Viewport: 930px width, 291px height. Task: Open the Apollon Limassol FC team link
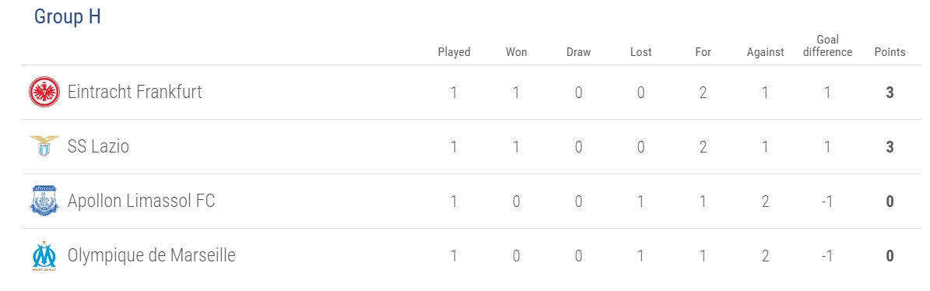tap(141, 201)
